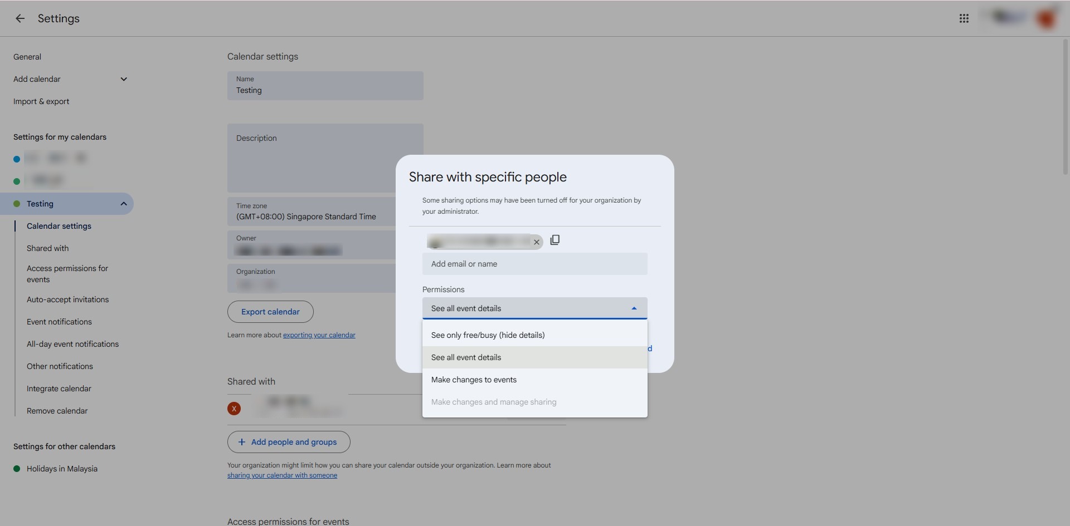The height and width of the screenshot is (526, 1070).
Task: Remove the added email chip
Action: point(536,242)
